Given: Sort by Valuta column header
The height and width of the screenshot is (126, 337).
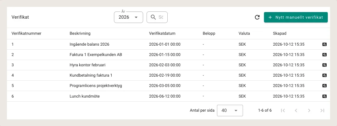Looking at the screenshot, I should pos(244,33).
